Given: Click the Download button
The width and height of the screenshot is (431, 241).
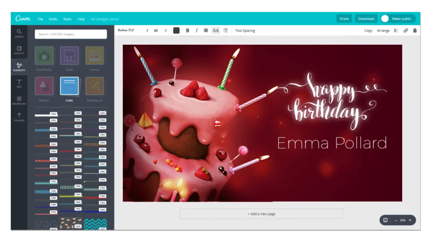Looking at the screenshot, I should [366, 19].
